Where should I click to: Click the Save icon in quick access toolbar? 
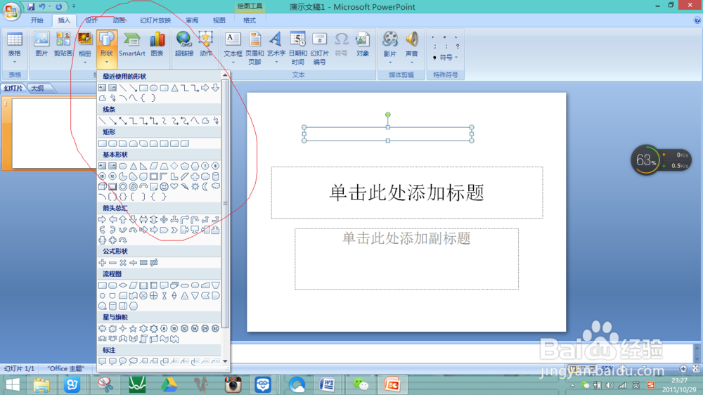point(31,7)
